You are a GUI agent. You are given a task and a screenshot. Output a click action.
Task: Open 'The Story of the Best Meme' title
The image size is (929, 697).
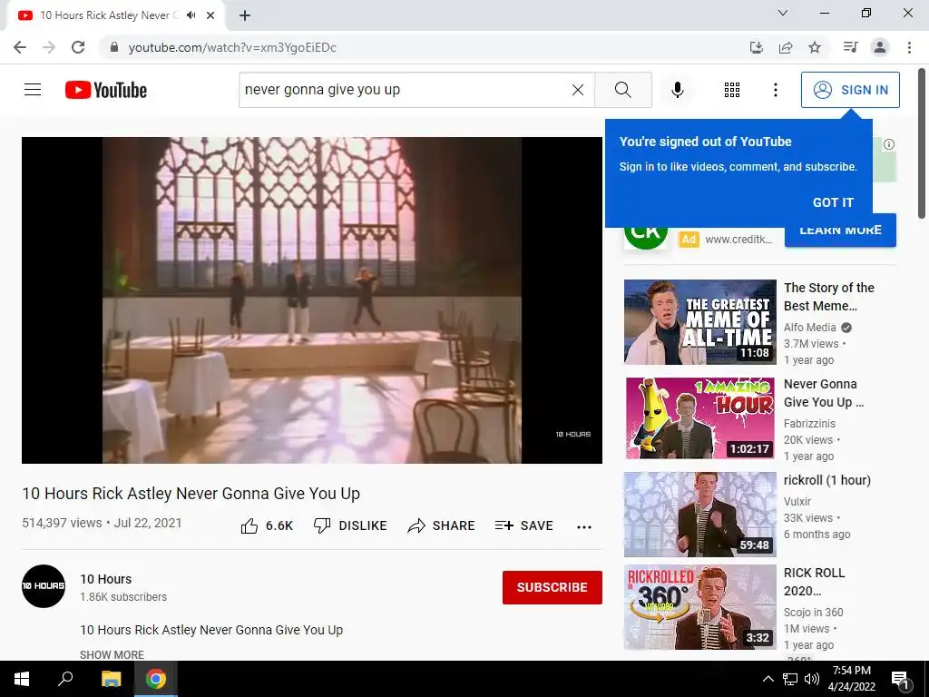pyautogui.click(x=829, y=297)
